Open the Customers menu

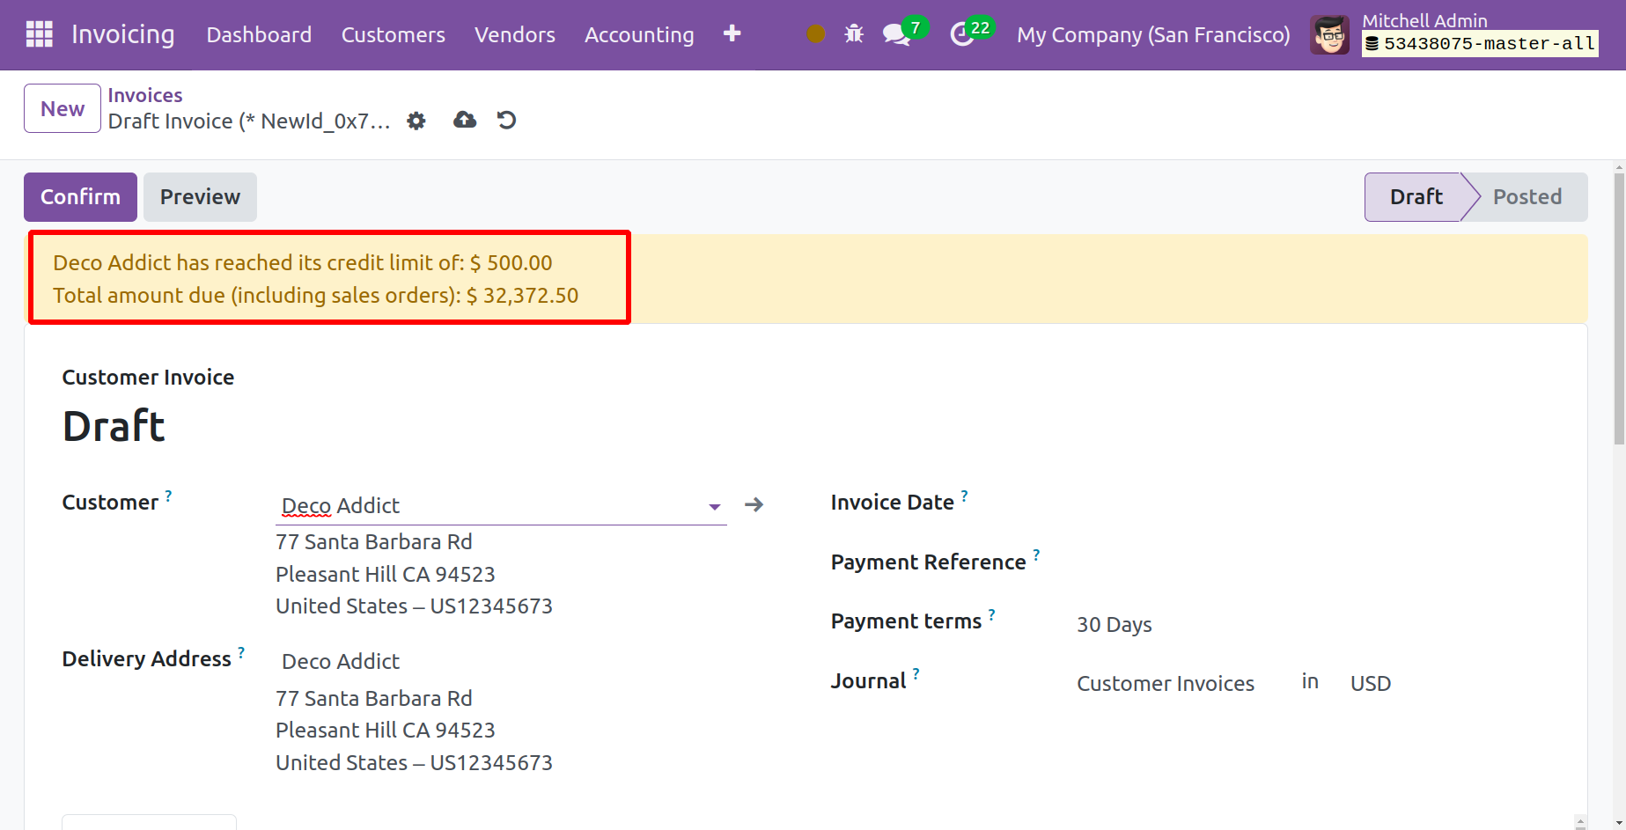click(x=393, y=34)
